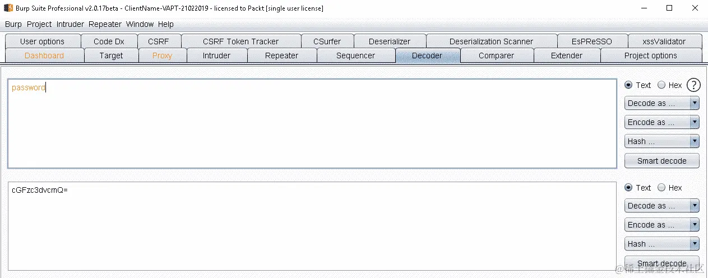Switch to the Extender tab
708x278 pixels.
click(567, 55)
